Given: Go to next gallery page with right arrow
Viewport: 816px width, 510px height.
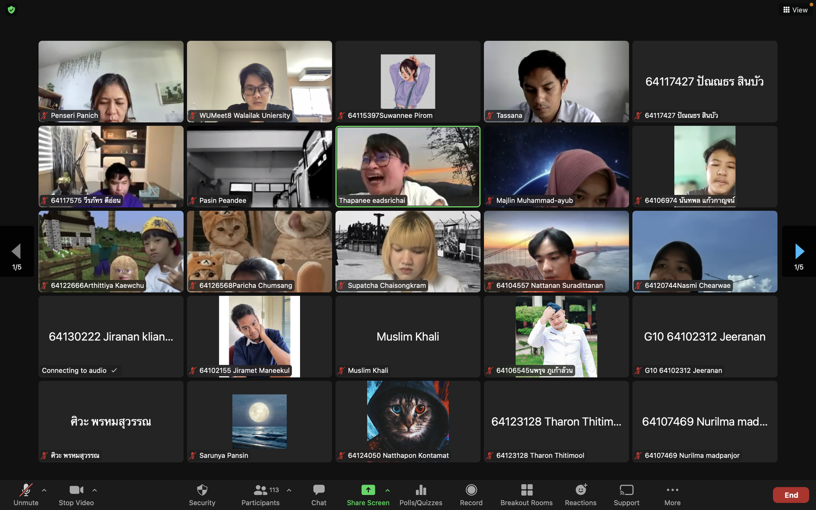Looking at the screenshot, I should (799, 251).
